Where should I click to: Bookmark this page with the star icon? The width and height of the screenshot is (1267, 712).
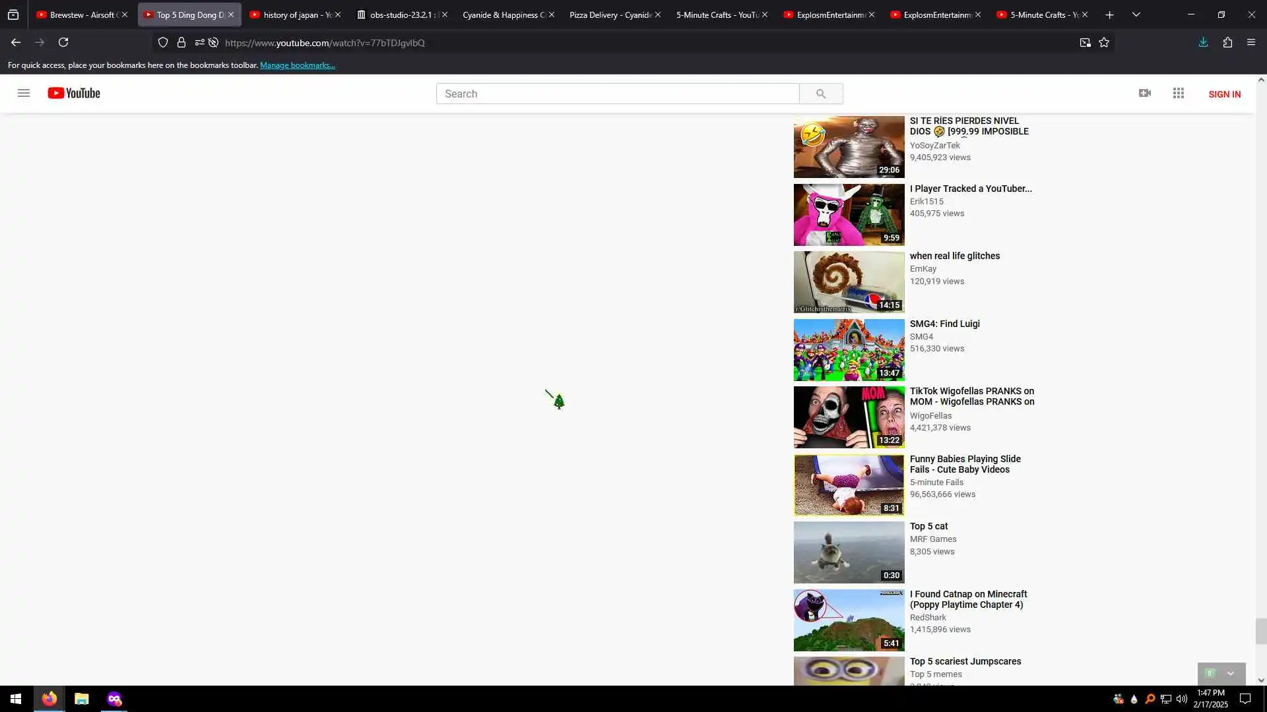(x=1104, y=42)
